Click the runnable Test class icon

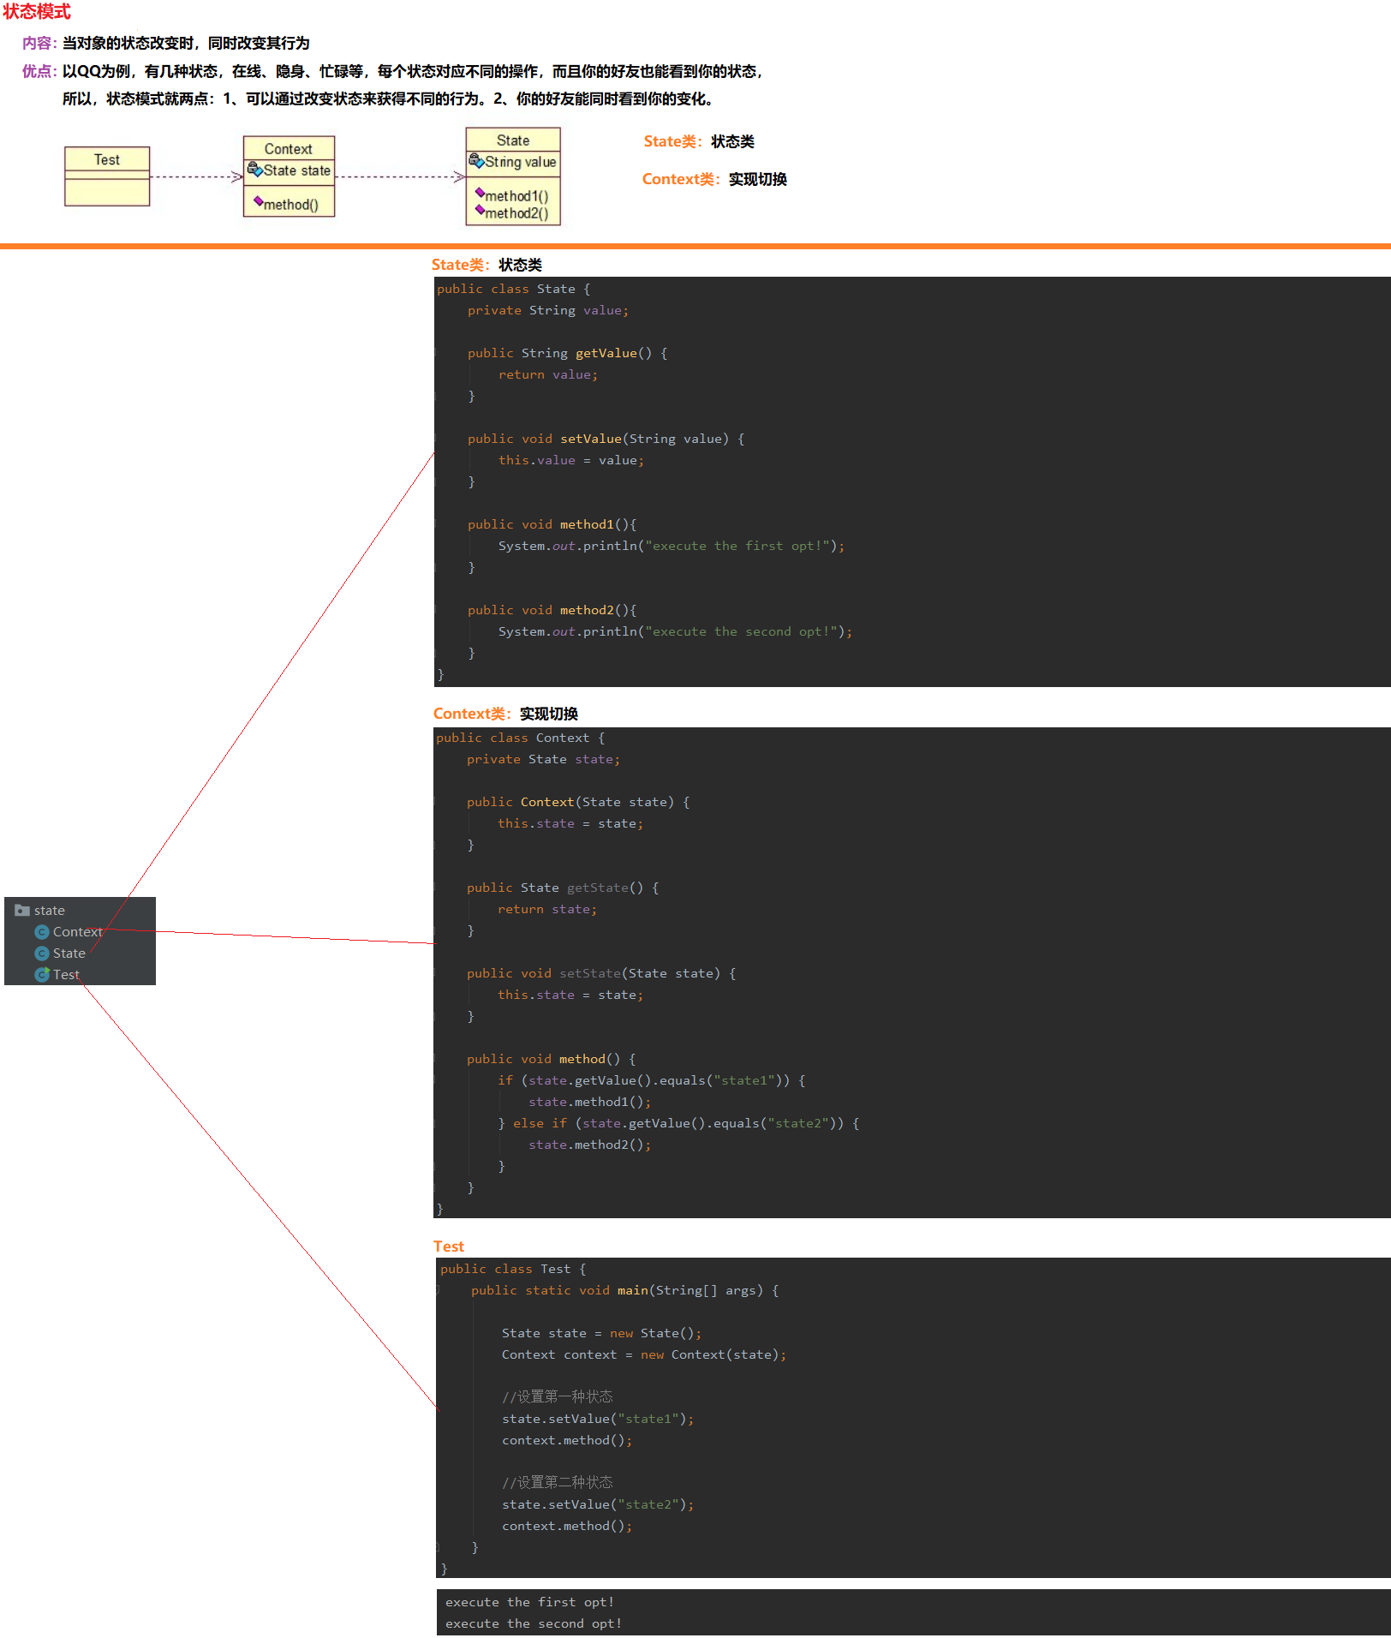click(x=41, y=974)
